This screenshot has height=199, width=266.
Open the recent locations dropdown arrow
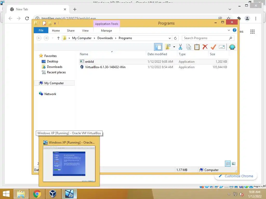pos(52,38)
